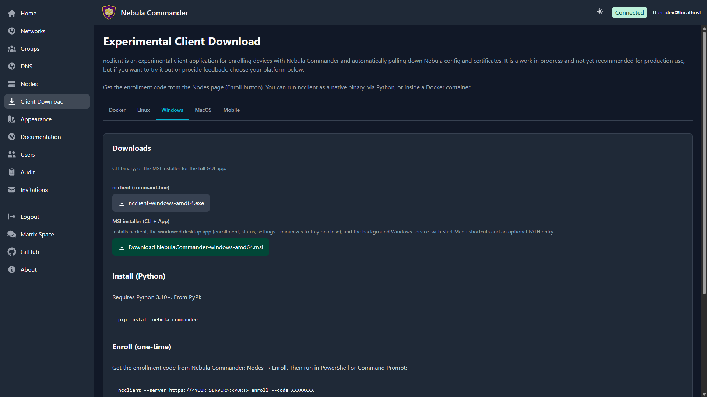Click ncclient (command-line) label
Viewport: 707px width, 397px height.
point(141,187)
